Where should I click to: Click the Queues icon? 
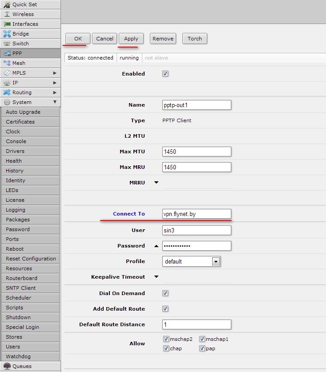point(7,366)
